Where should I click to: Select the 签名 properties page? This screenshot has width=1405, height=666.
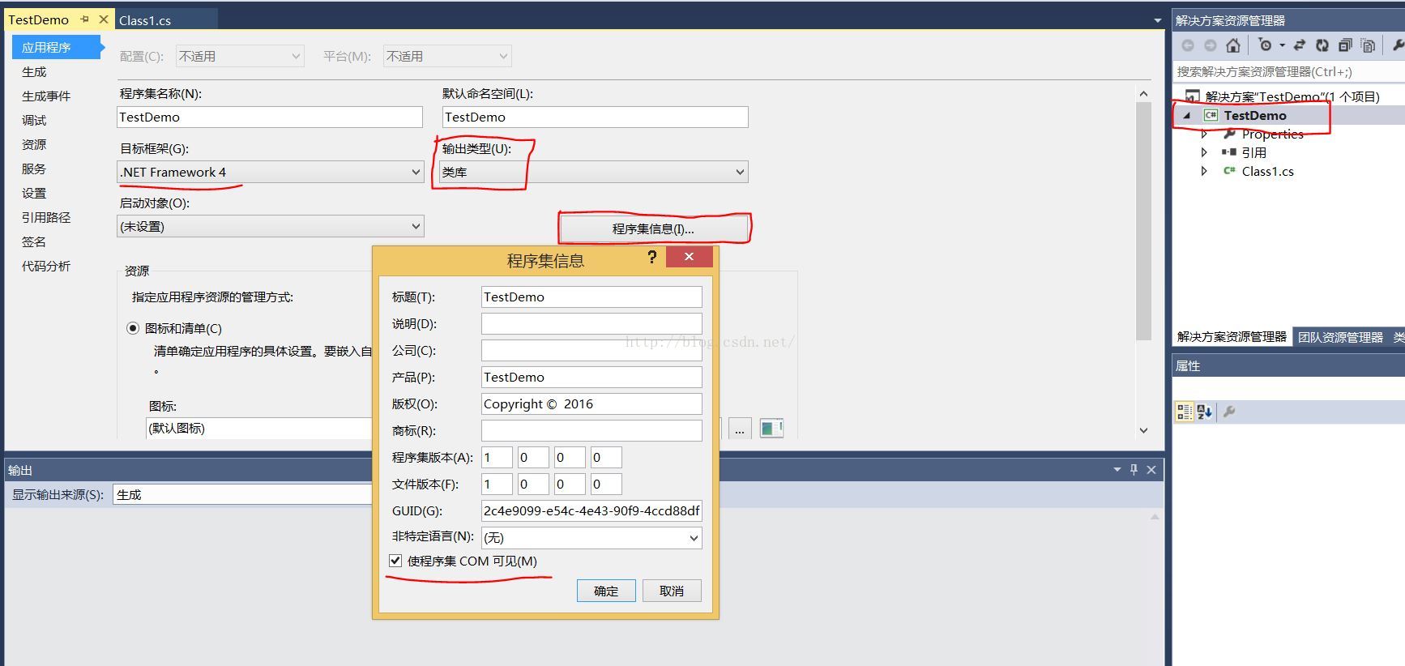point(34,242)
